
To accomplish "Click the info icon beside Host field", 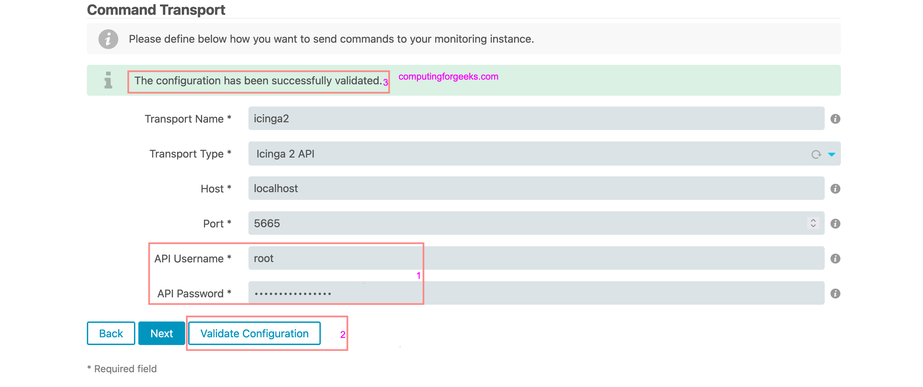I will point(835,188).
